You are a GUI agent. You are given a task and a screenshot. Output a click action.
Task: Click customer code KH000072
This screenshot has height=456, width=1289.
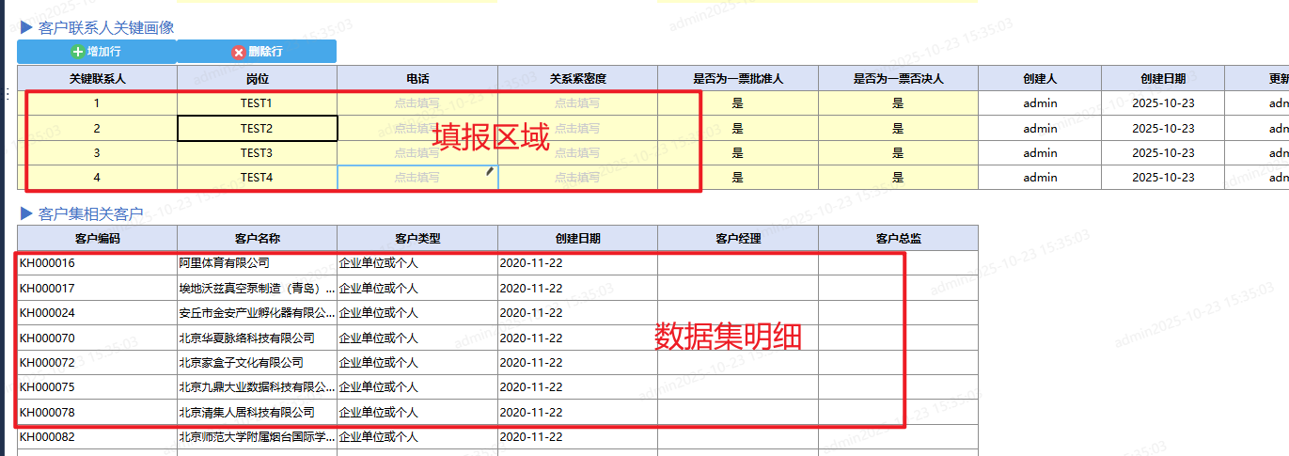47,362
